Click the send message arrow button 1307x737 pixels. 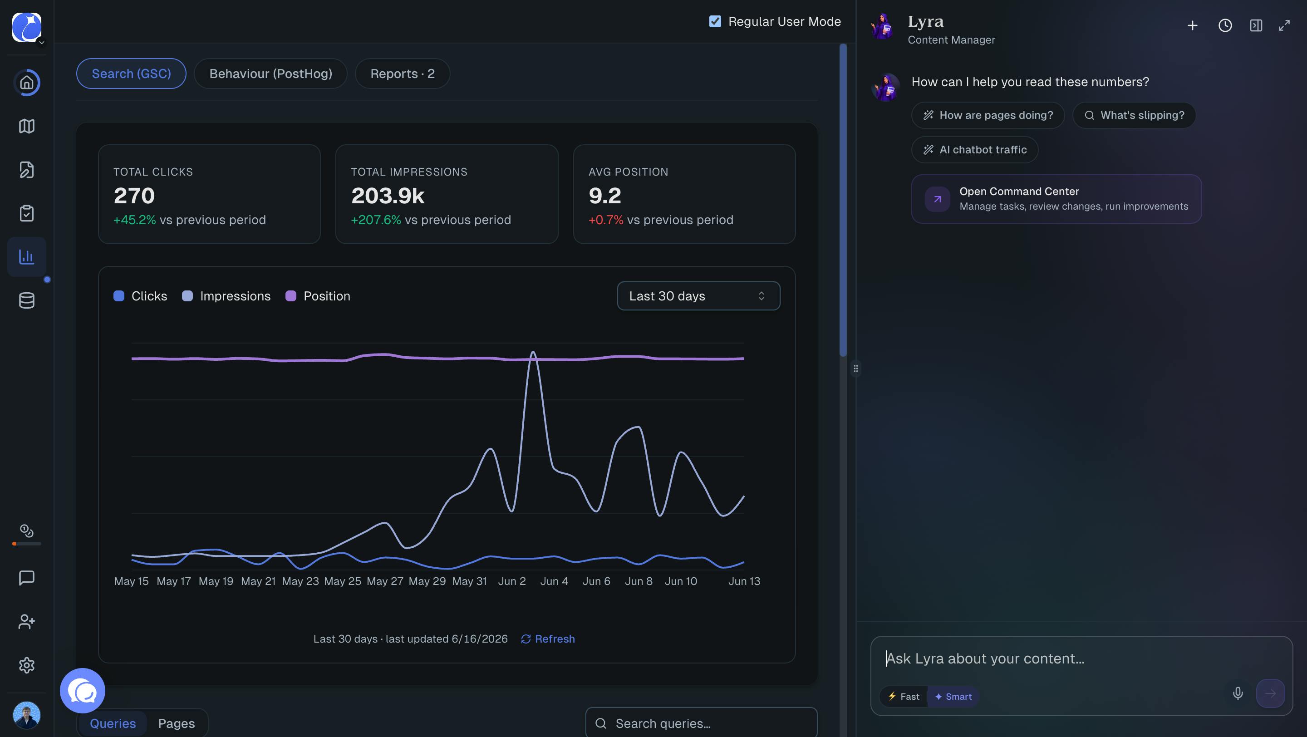coord(1270,693)
